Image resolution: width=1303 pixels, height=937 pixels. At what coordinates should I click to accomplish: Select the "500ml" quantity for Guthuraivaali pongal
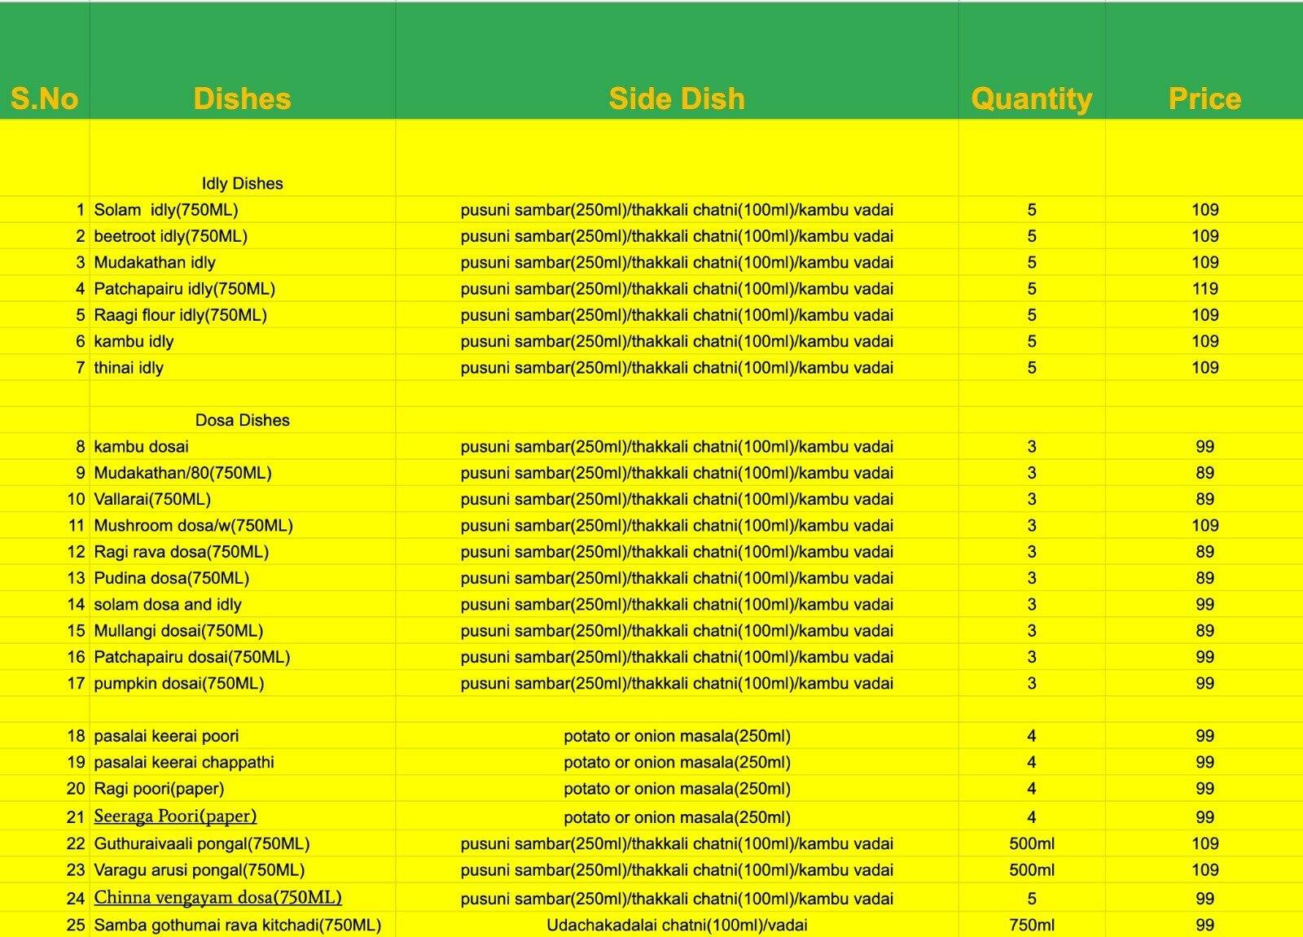pos(1032,843)
